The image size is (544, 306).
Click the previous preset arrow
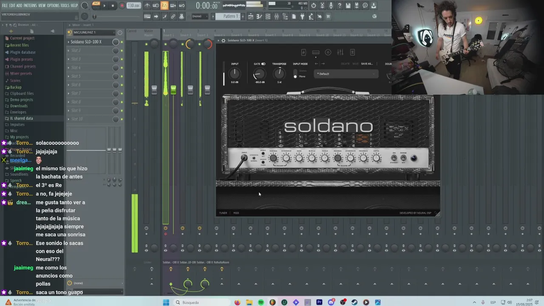click(x=316, y=64)
